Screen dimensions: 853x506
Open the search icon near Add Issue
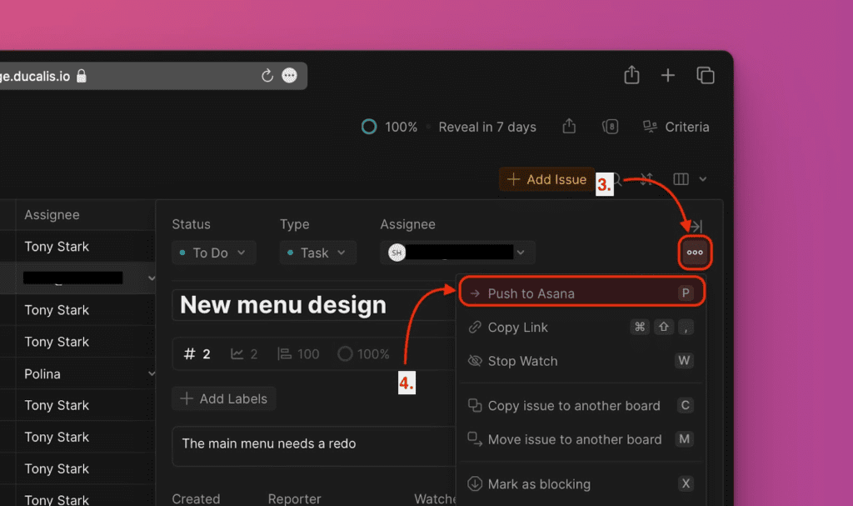coord(616,178)
